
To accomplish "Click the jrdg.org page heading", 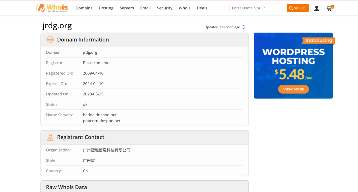I will point(57,26).
